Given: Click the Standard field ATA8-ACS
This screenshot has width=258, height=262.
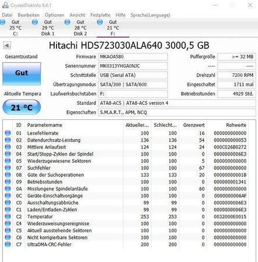Looking at the screenshot, I should tap(177, 103).
